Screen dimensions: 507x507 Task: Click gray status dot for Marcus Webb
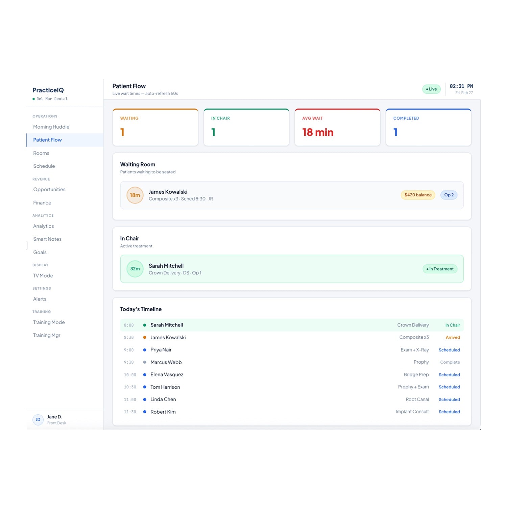pos(145,362)
